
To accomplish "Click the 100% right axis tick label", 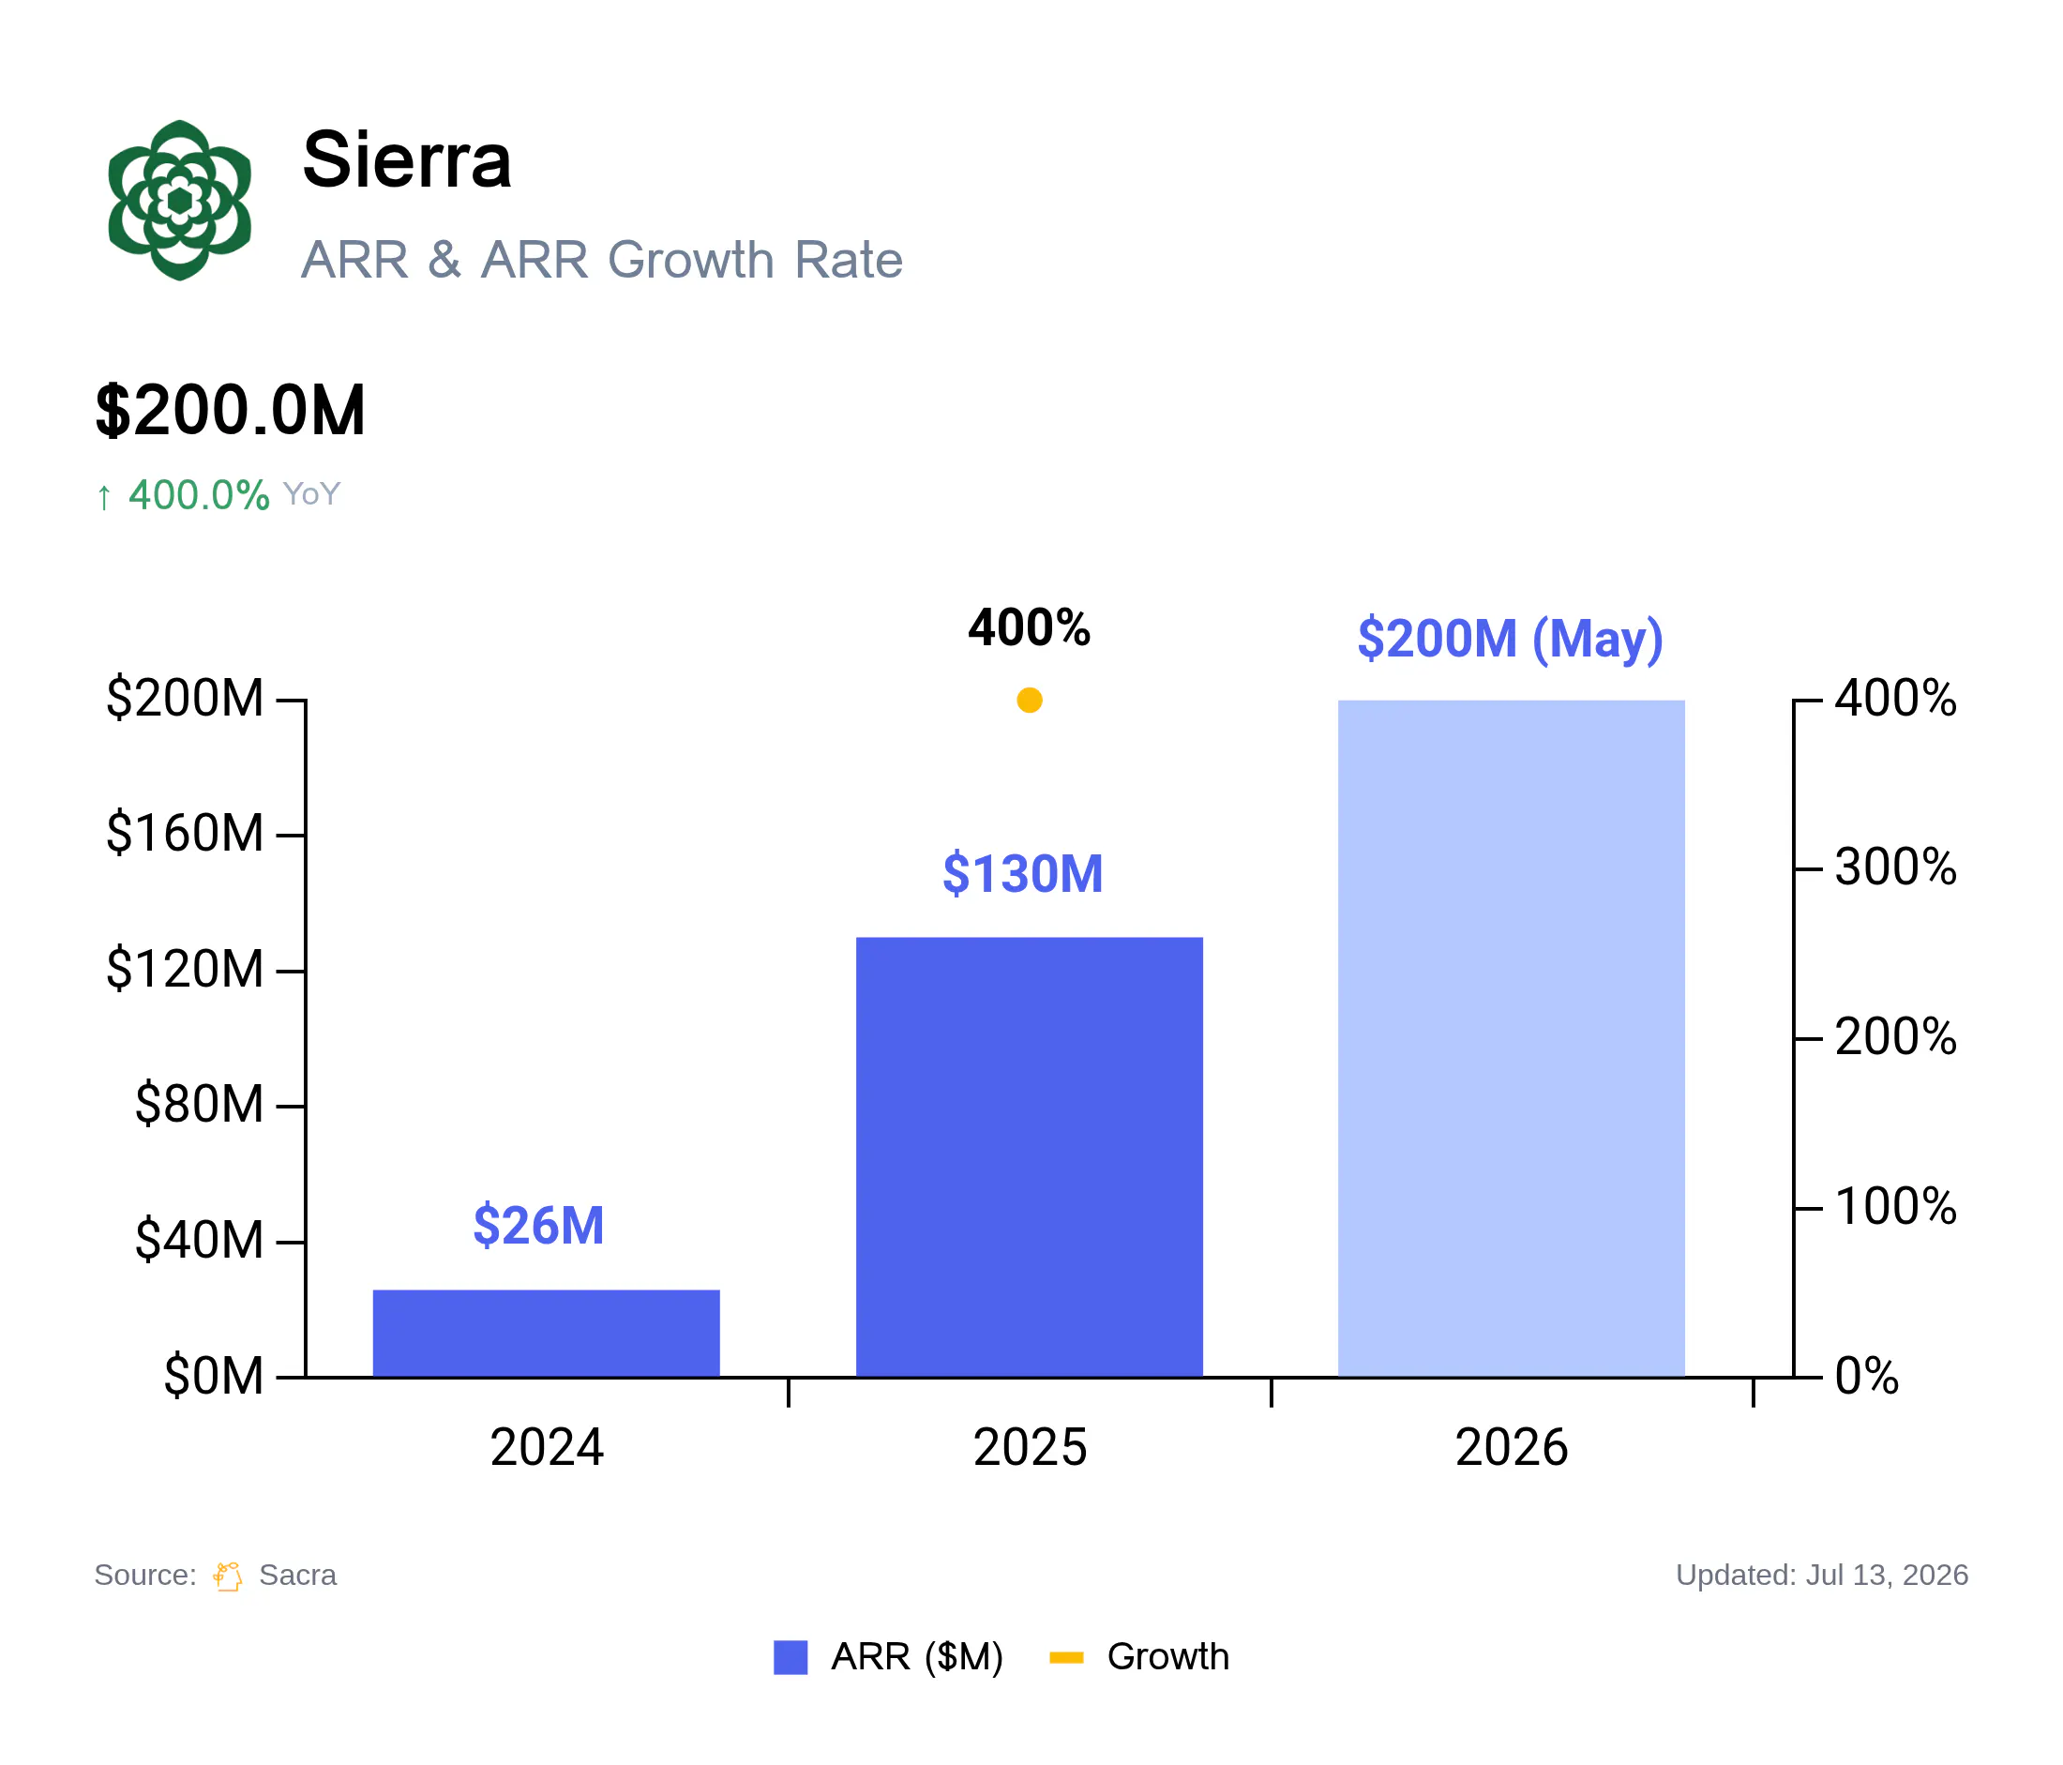I will 1896,1208.
